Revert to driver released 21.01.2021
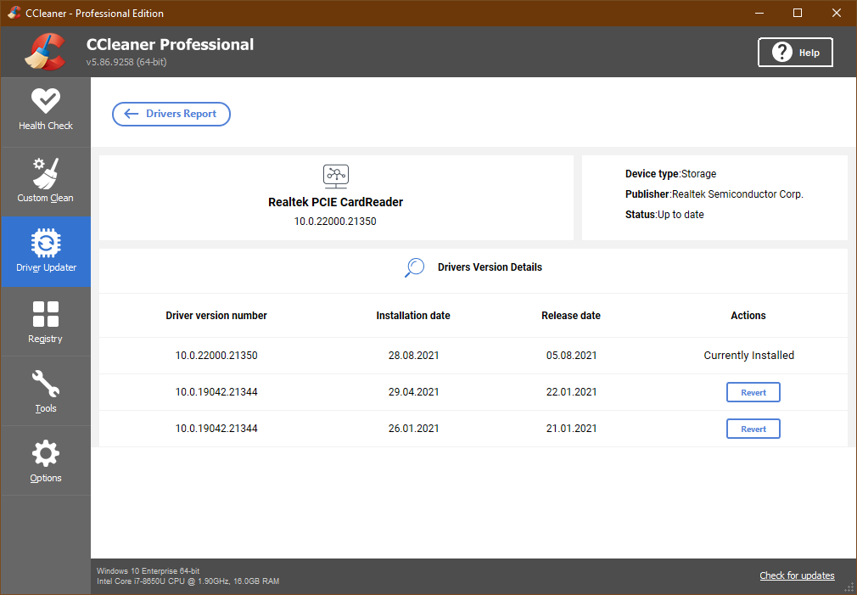This screenshot has width=857, height=595. 753,428
